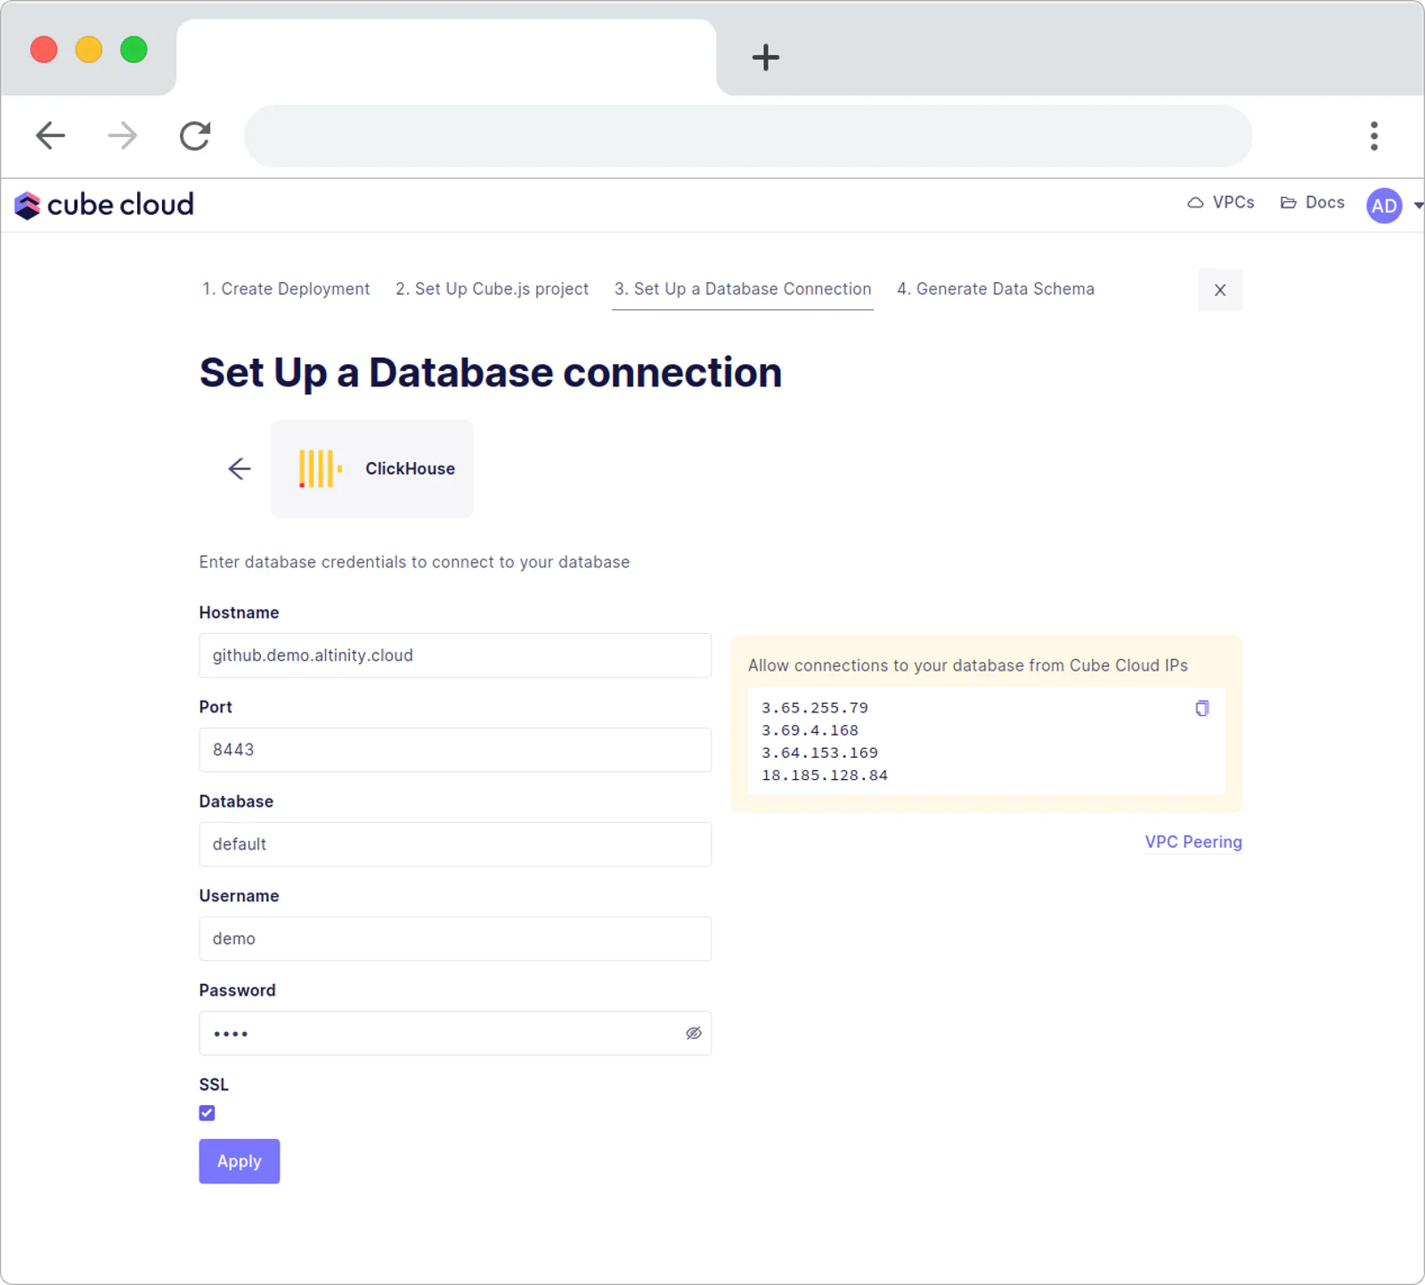Open the VPCs page
1425x1285 pixels.
click(x=1220, y=203)
